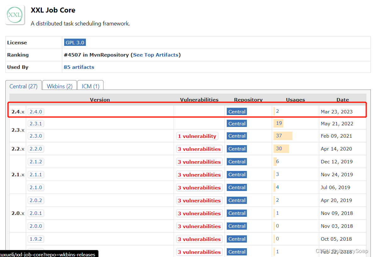
Task: Open version 2.3.1
Action: tap(36, 123)
